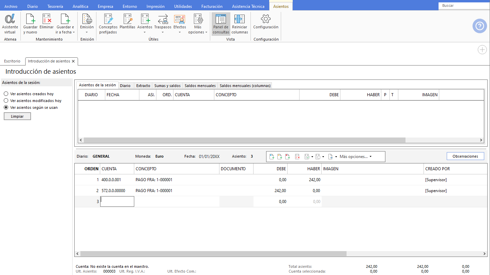
Task: Open the Emisión printer icon
Action: (x=87, y=19)
